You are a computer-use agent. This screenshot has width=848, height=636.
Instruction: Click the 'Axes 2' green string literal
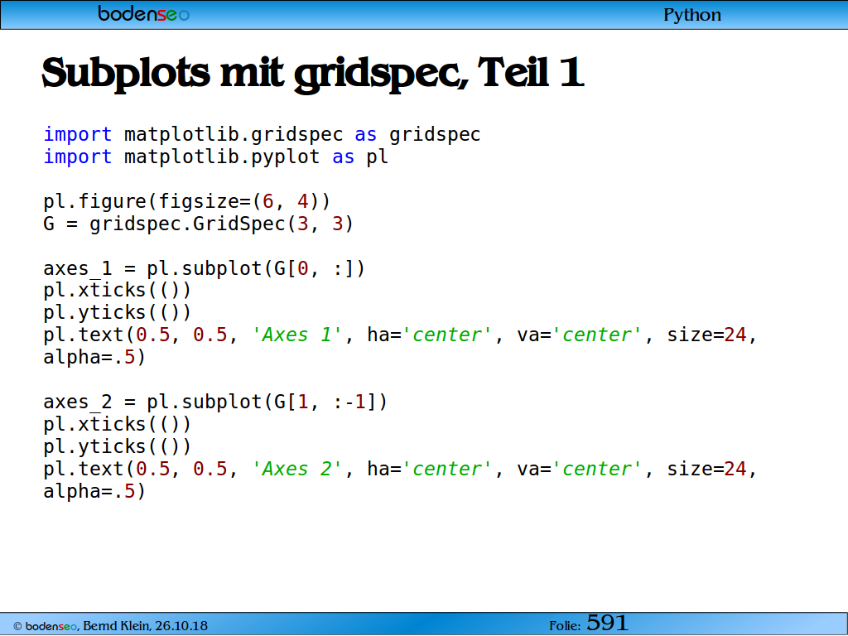[x=297, y=469]
